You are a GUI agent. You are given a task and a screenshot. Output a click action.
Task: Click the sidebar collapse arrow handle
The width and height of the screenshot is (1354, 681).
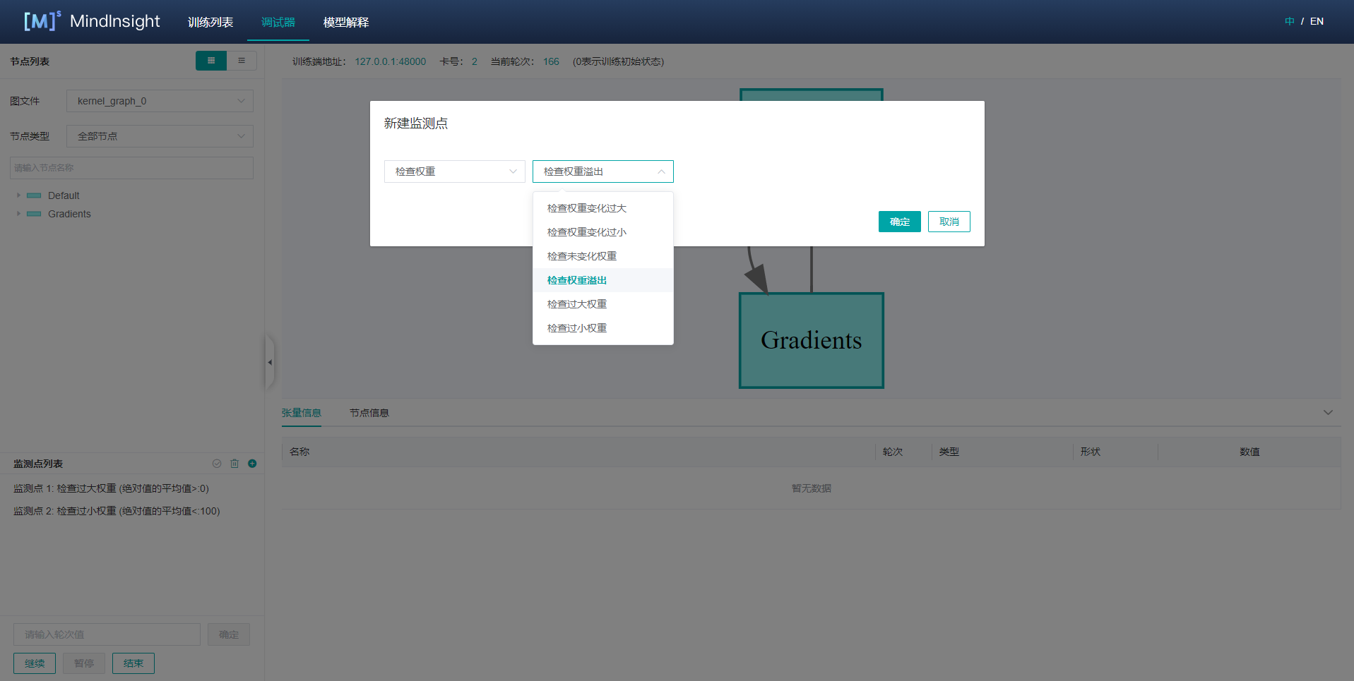click(269, 362)
